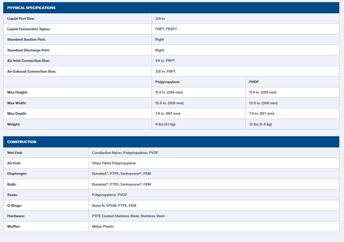Click the Physical Specifications section header
Image resolution: width=344 pixels, height=242 pixels.
(x=31, y=8)
